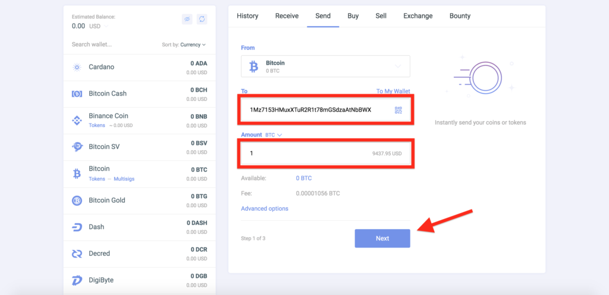The height and width of the screenshot is (295, 609).
Task: Click the Next button
Action: point(382,239)
